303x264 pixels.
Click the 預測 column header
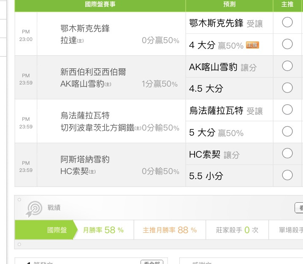pyautogui.click(x=230, y=4)
